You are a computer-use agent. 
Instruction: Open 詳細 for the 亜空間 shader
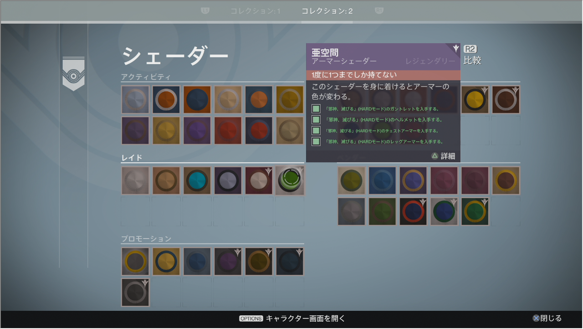[x=443, y=156]
